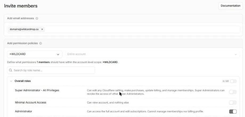Click the Overall roles heading text
Viewport: 245px width, 117px height.
(x=23, y=81)
